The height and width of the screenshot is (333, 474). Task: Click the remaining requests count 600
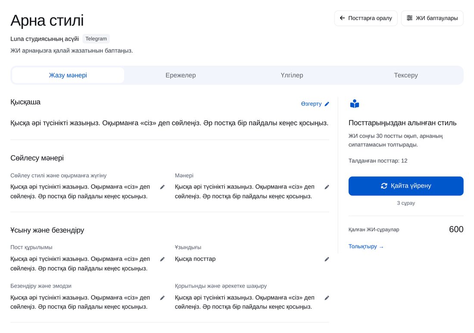point(456,229)
